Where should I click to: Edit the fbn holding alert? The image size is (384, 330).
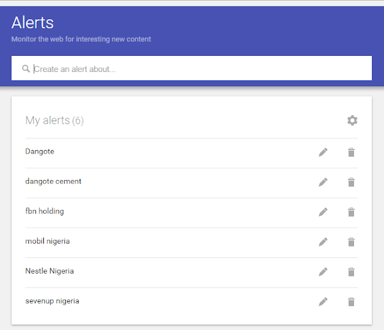323,212
